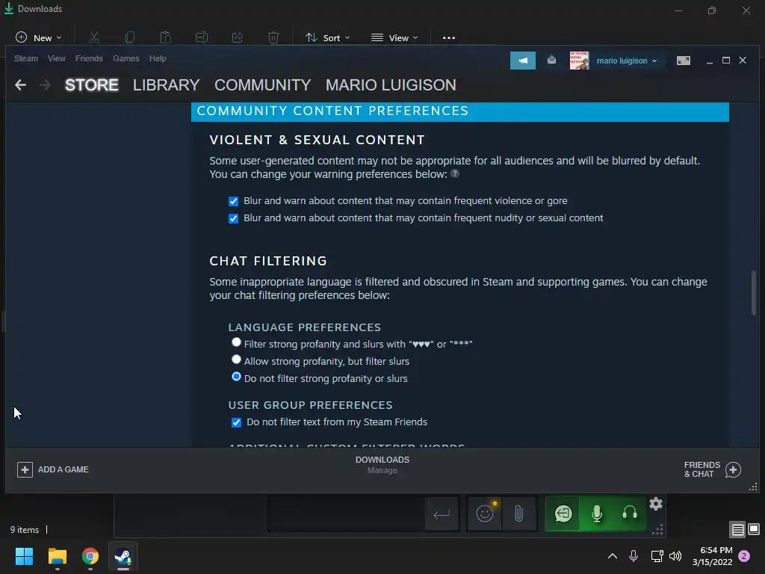Click the chat message input field
Viewport: 765px width, 574px height.
(345, 513)
